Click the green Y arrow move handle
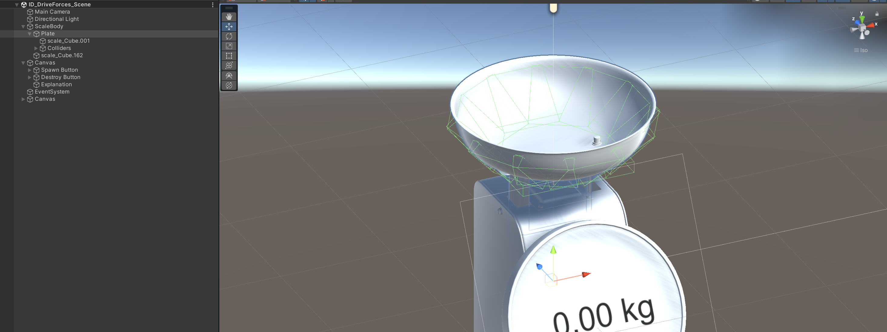 pos(553,249)
